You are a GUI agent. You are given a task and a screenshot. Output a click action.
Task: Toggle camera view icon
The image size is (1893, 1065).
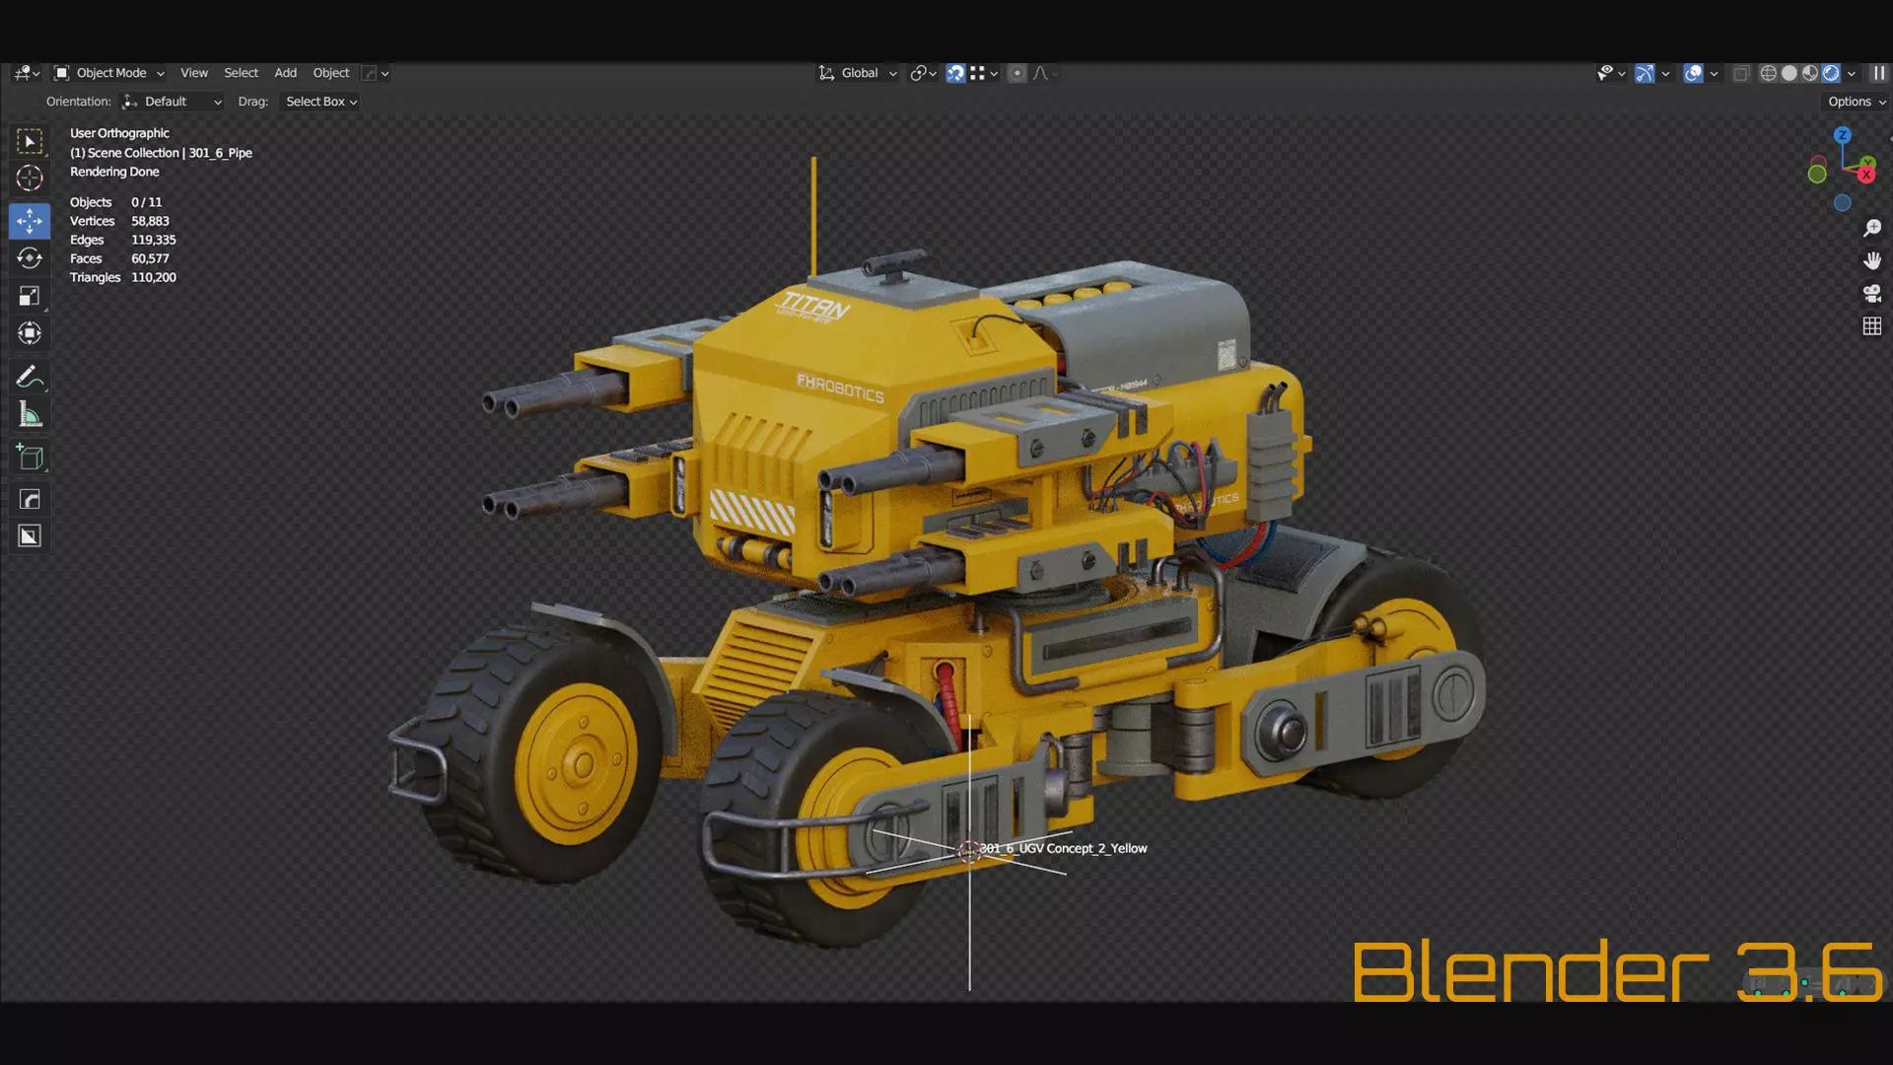(x=1872, y=293)
